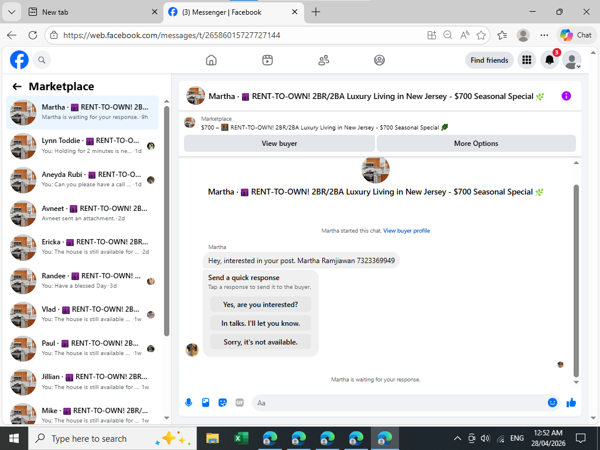The width and height of the screenshot is (600, 450).
Task: Show hidden system tray icons
Action: click(x=457, y=438)
